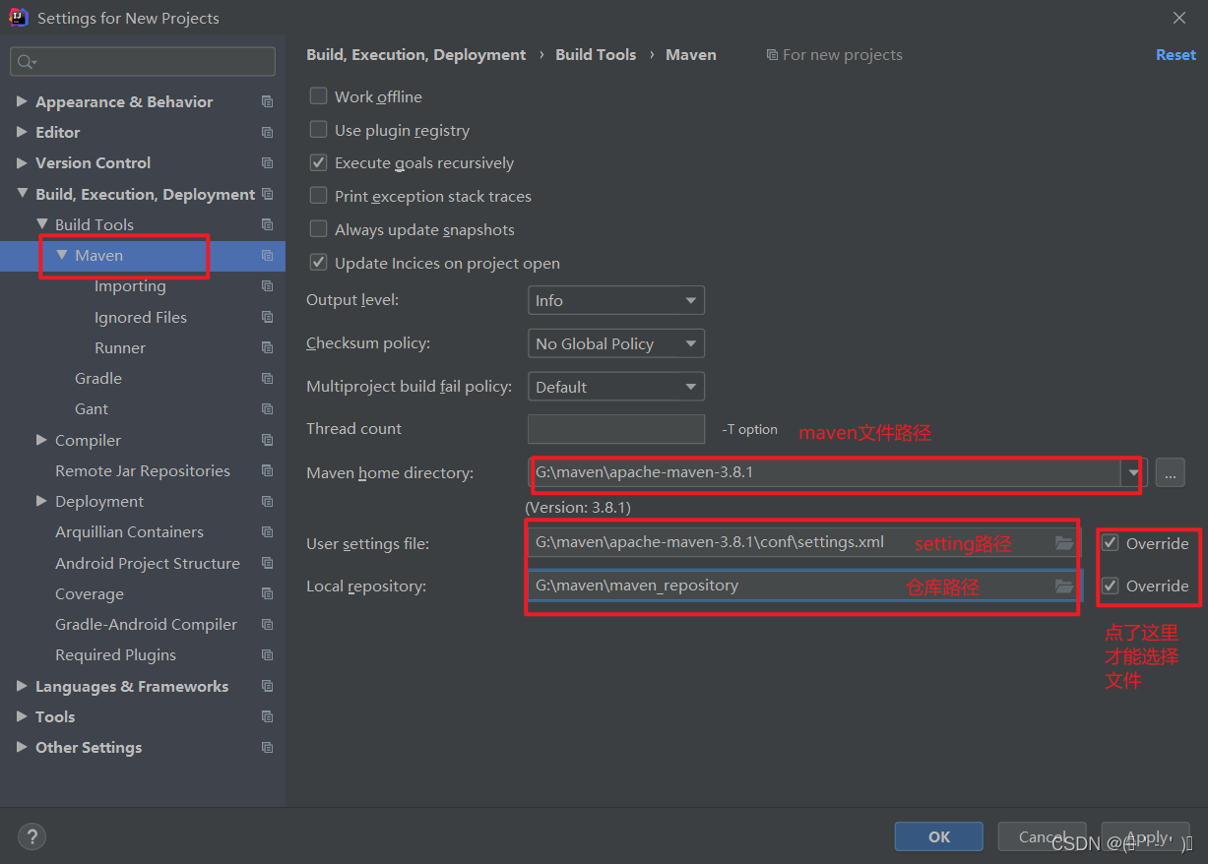Screen dimensions: 1208x864
Task: Toggle Override for Local repository
Action: pos(1111,586)
